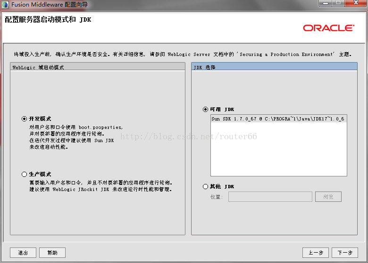
Task: Click the JDK 选择 panel header
Action: (274, 66)
